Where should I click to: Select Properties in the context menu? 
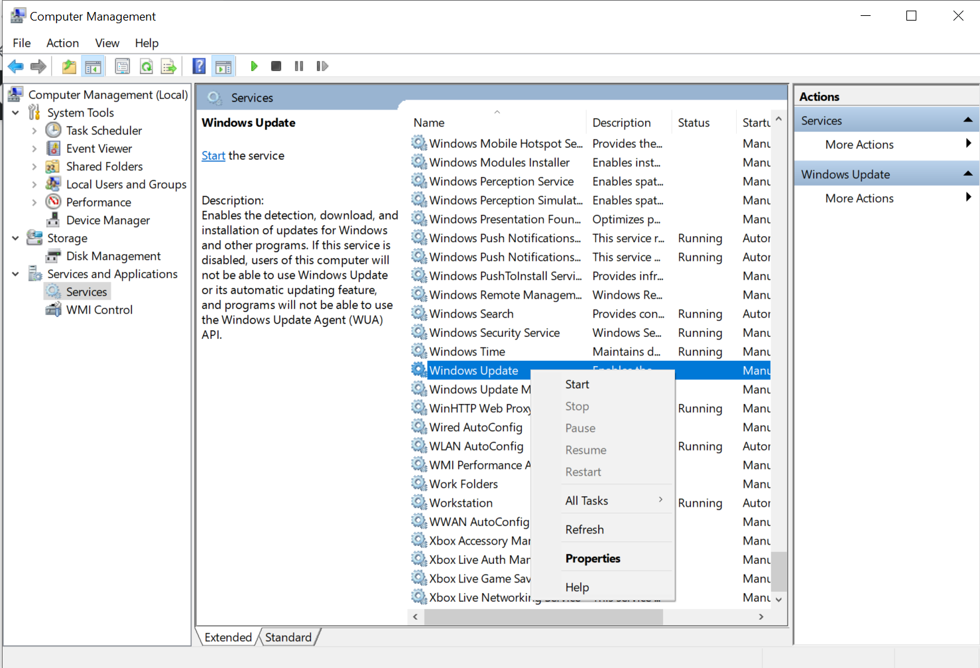pos(593,559)
